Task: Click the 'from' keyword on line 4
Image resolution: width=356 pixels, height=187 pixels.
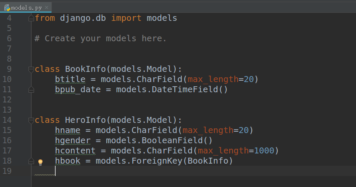Action: (45, 18)
